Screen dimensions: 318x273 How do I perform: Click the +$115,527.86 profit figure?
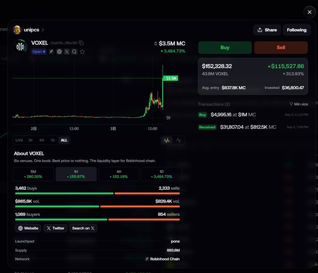[x=286, y=66]
